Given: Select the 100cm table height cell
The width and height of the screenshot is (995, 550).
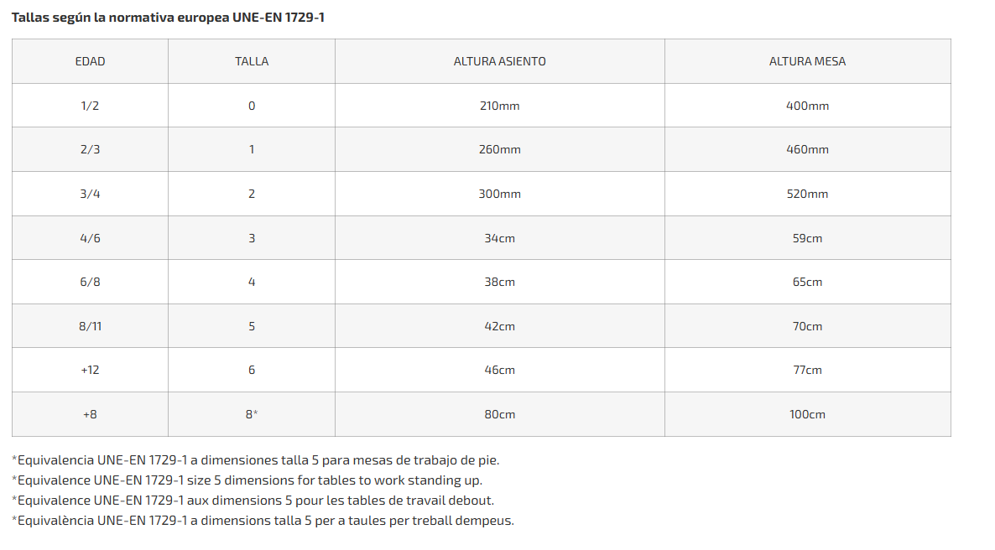Looking at the screenshot, I should click(x=807, y=414).
